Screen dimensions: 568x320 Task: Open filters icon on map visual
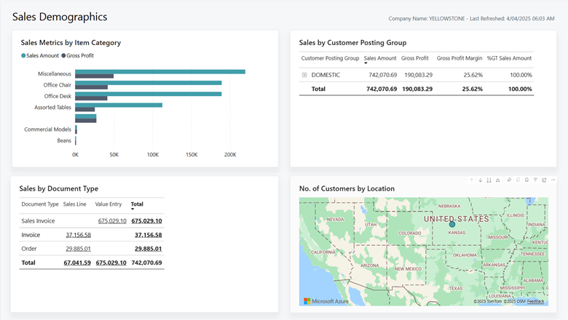coord(535,180)
